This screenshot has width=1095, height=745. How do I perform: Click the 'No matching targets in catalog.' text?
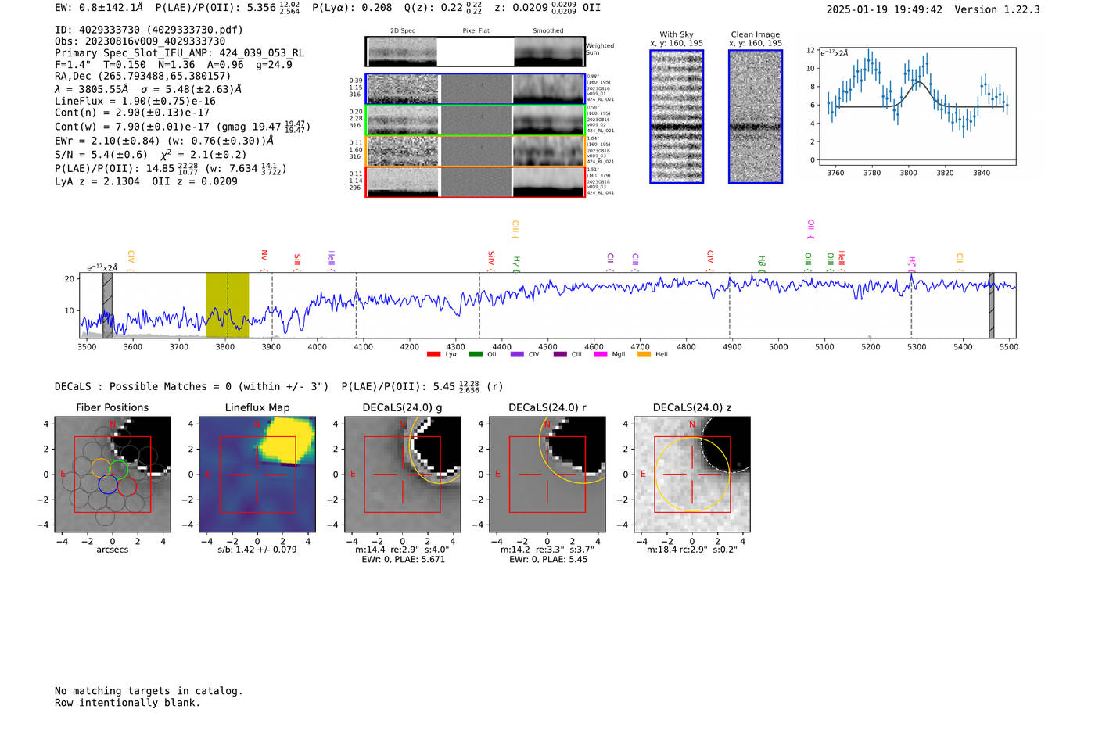149,691
